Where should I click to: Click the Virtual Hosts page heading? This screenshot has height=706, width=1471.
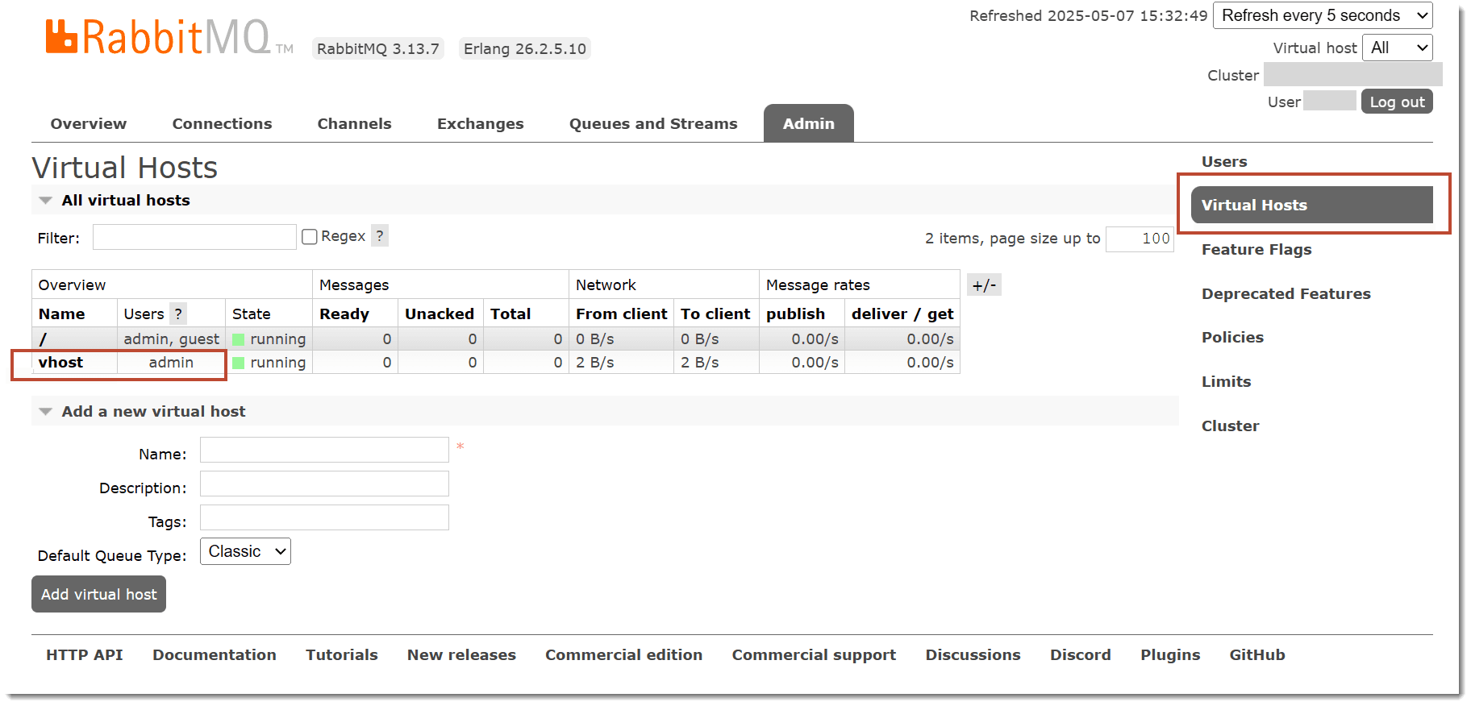[x=125, y=168]
